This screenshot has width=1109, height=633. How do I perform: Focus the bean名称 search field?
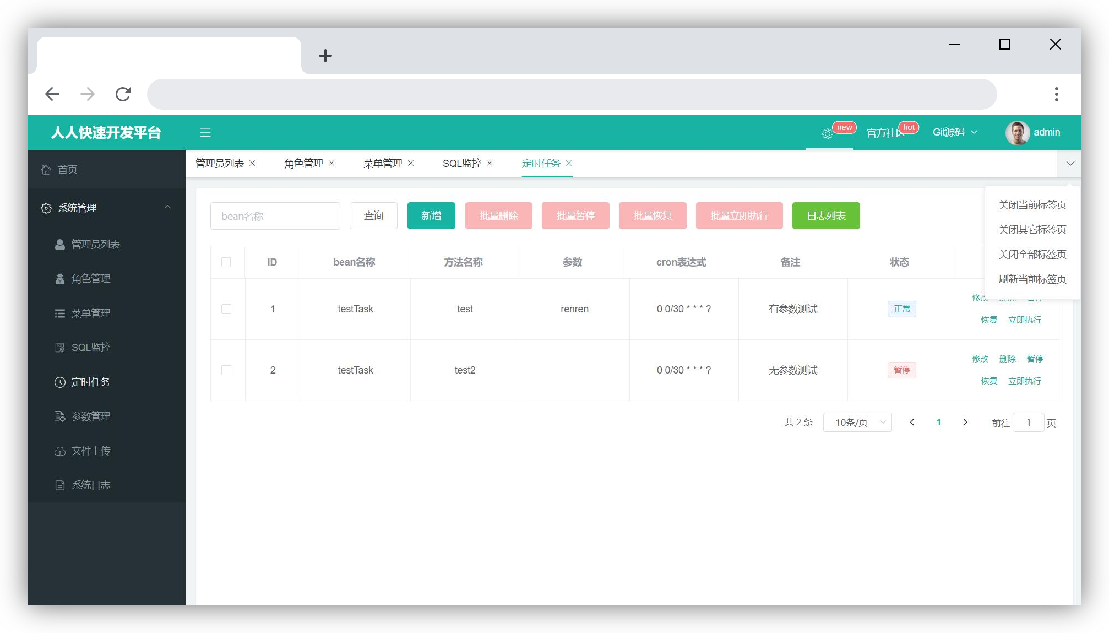pos(275,216)
